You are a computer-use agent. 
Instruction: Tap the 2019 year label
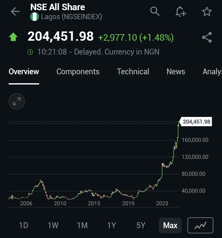point(128,203)
